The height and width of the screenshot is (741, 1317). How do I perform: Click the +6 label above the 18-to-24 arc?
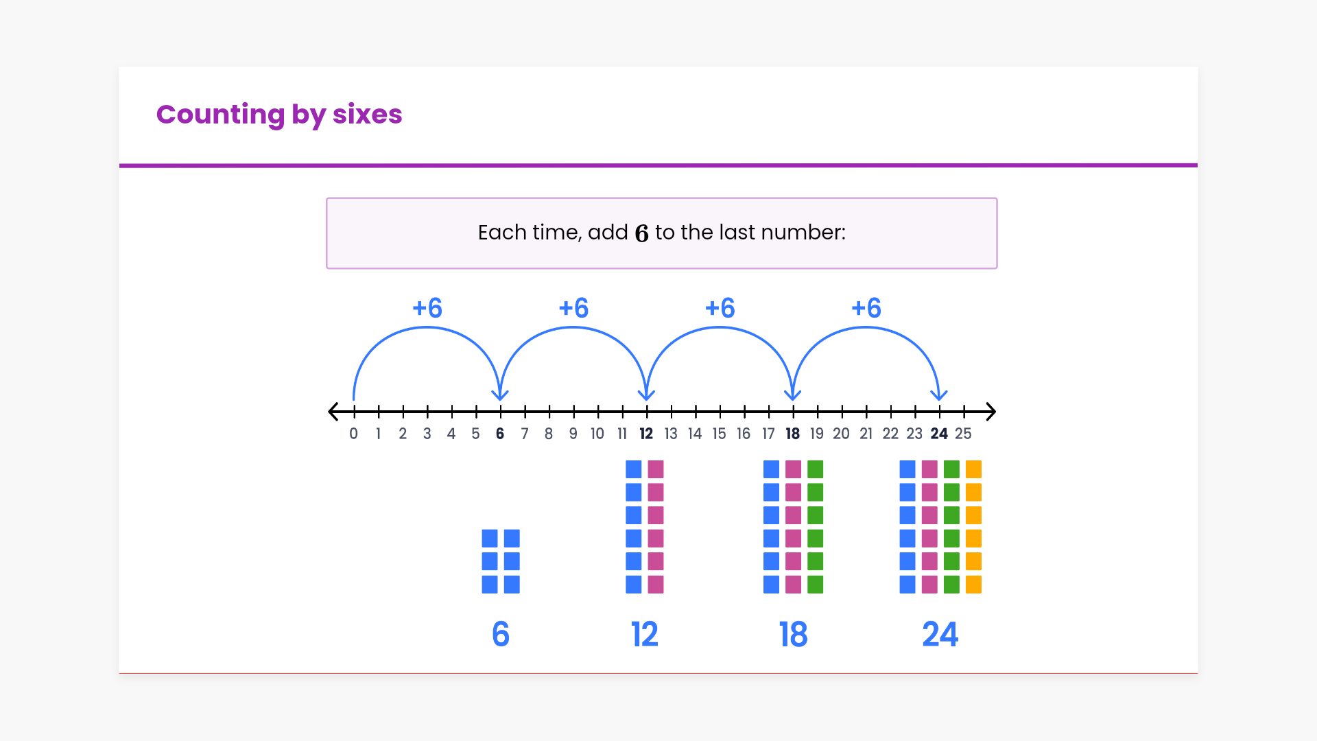(x=866, y=309)
